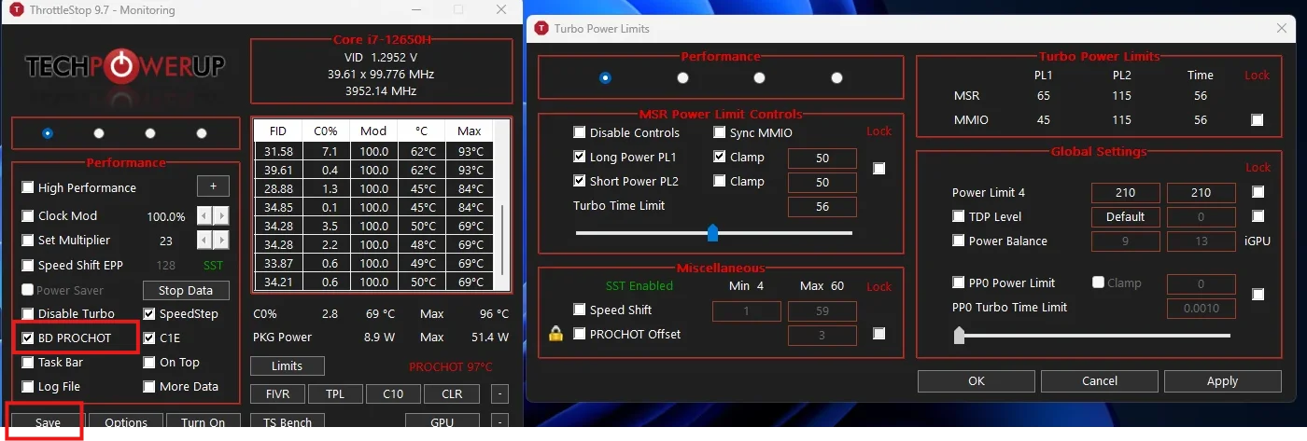
Task: Click OK in Turbo Power Limits
Action: click(x=976, y=380)
